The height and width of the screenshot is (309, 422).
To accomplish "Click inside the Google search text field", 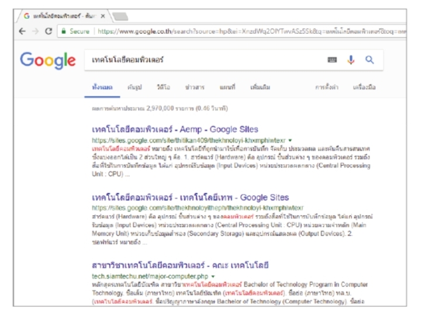I will click(199, 60).
